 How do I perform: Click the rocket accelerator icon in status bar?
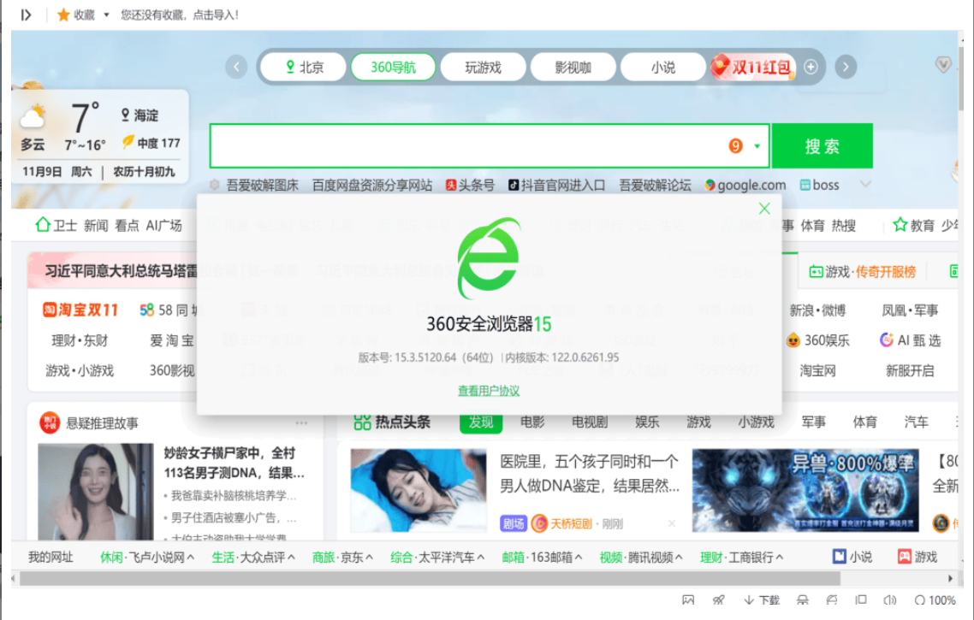tap(719, 600)
